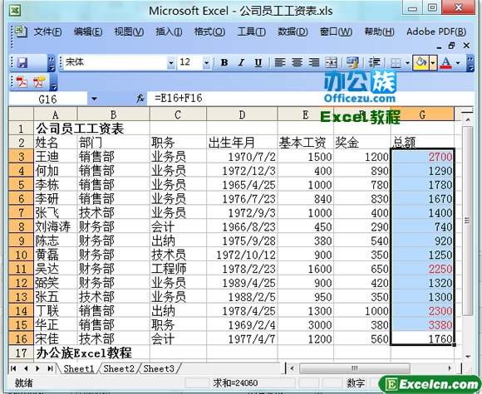
Task: Go to last sheet tab button
Action: tap(50, 368)
